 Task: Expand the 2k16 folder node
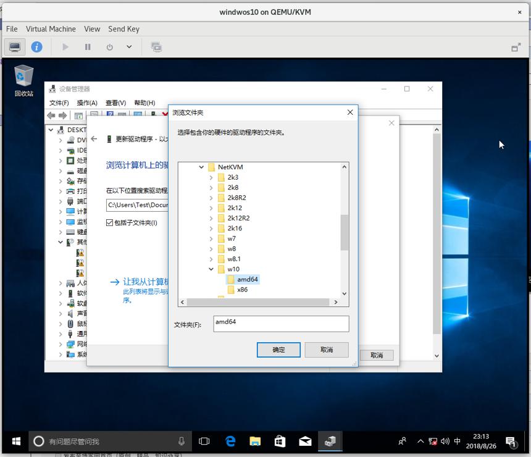click(211, 228)
